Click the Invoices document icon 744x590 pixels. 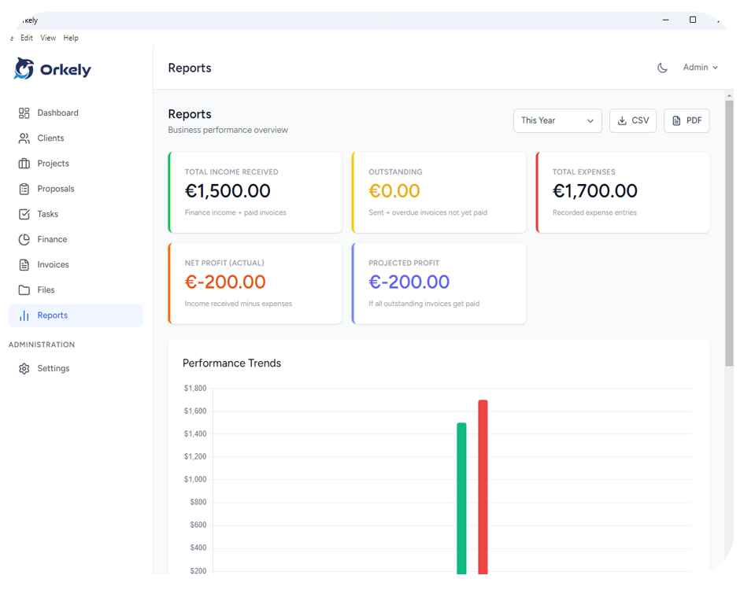pos(24,264)
